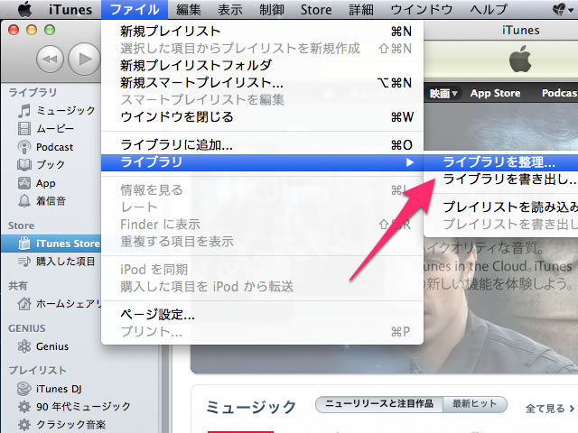578x433 pixels.
Task: Open the 映画 dropdown in store bar
Action: [x=443, y=94]
